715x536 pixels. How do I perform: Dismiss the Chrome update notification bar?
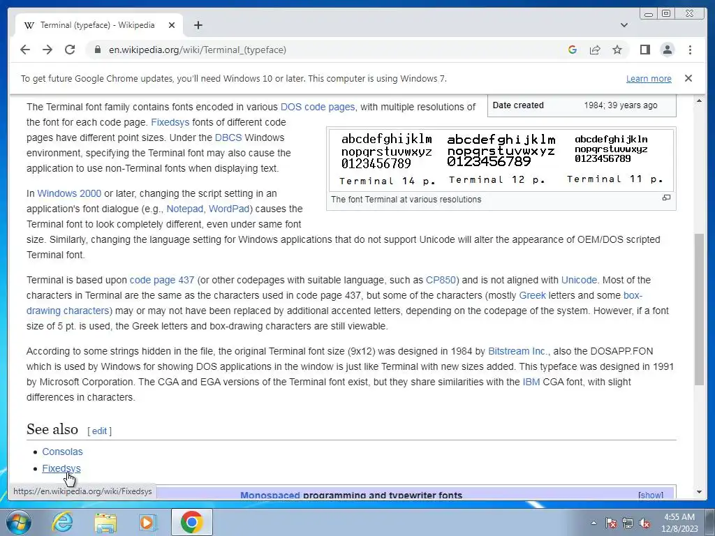(688, 78)
